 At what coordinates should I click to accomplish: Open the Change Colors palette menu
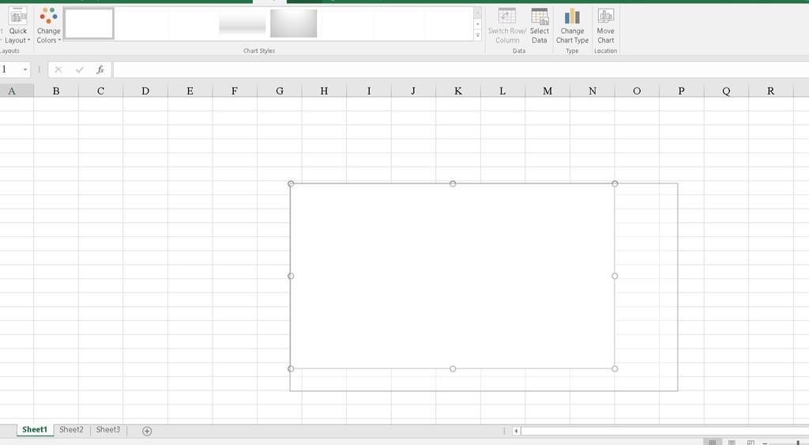pyautogui.click(x=48, y=25)
